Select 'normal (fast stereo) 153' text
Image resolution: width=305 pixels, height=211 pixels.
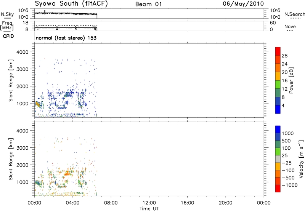[66, 38]
